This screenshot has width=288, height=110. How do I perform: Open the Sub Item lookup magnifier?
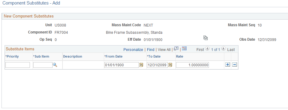[x=55, y=65]
